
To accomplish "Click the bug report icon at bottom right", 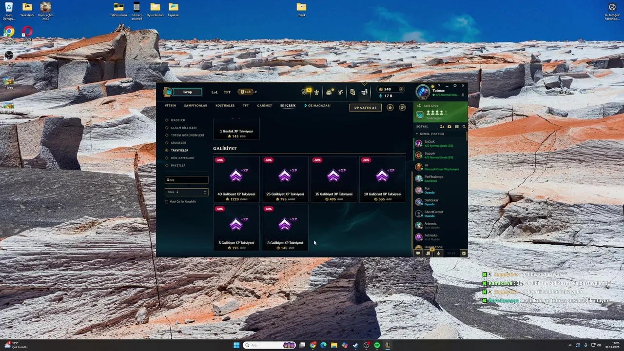I will (464, 253).
